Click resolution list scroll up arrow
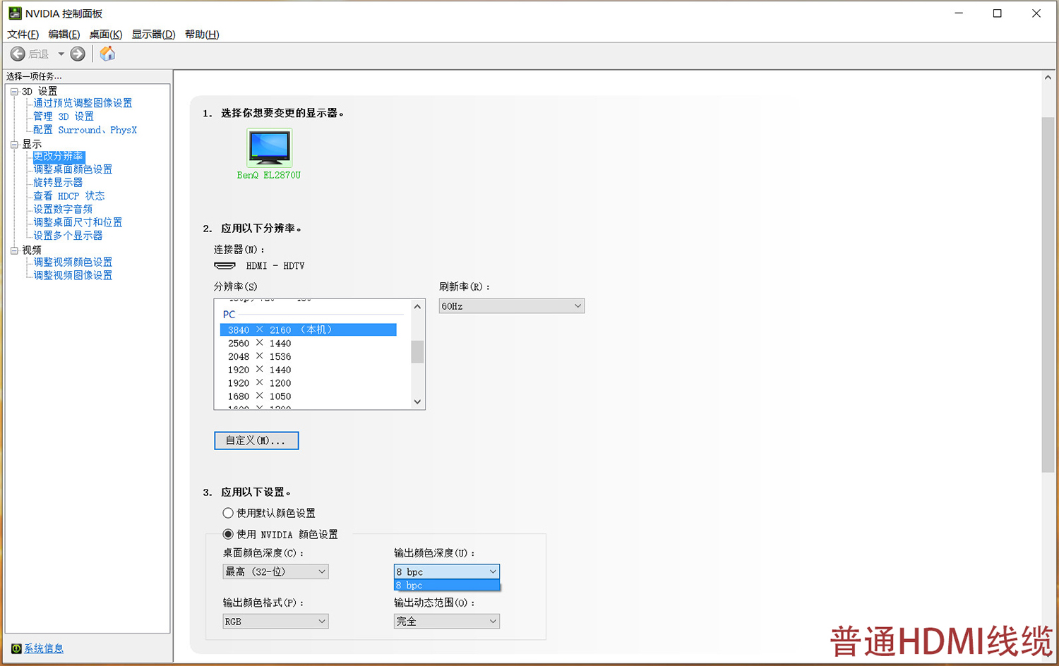Viewport: 1059px width, 666px height. (417, 306)
